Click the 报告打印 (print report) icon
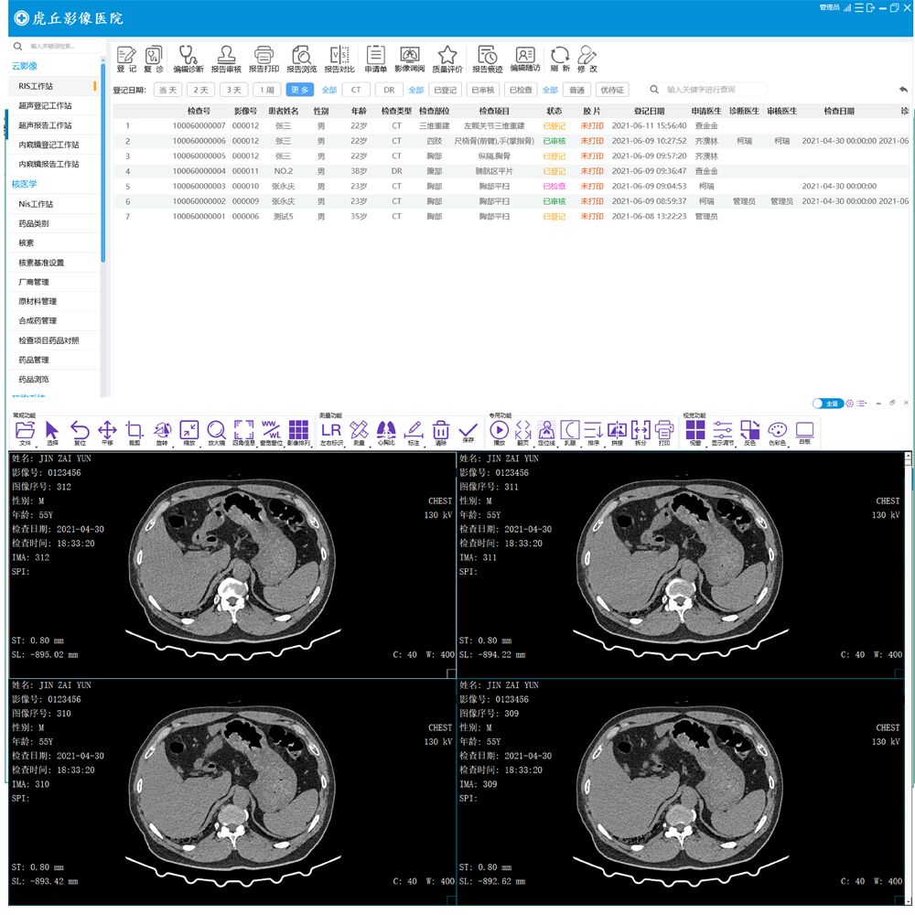The image size is (915, 915). click(x=264, y=57)
